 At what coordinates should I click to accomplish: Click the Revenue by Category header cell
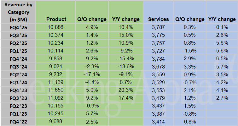[18, 12]
